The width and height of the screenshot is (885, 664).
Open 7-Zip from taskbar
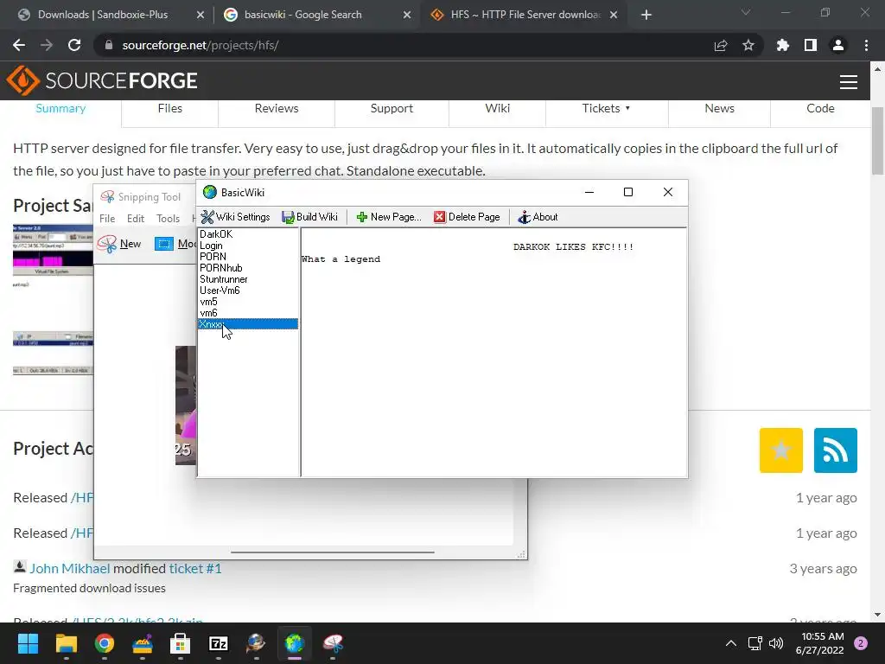[x=219, y=643]
